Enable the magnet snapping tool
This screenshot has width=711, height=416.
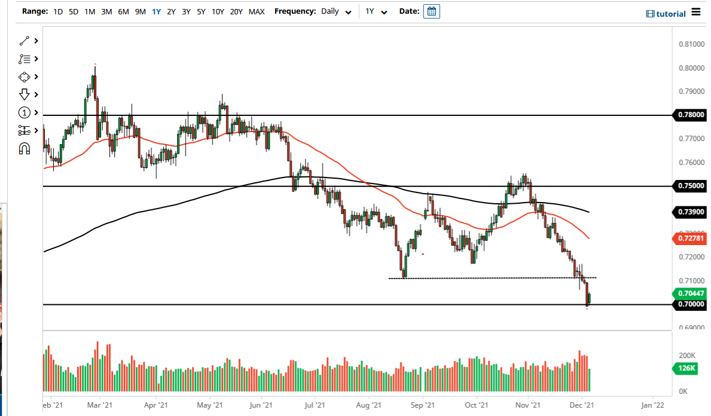pyautogui.click(x=24, y=148)
